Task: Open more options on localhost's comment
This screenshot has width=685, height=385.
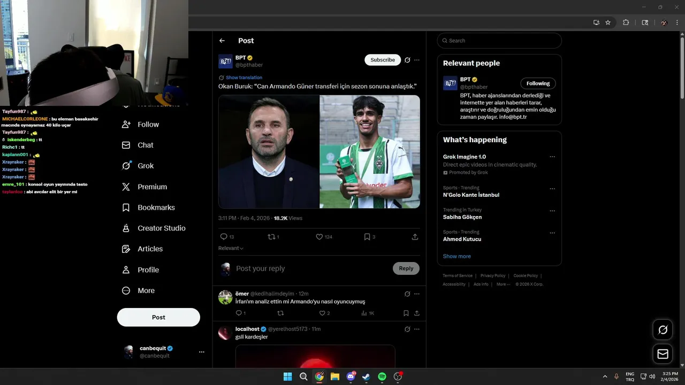Action: pyautogui.click(x=417, y=329)
